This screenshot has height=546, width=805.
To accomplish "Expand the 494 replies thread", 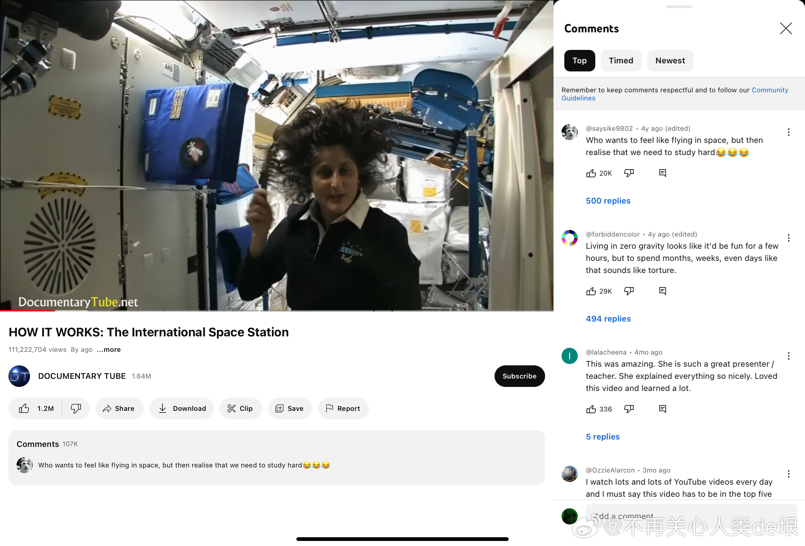I will click(608, 318).
